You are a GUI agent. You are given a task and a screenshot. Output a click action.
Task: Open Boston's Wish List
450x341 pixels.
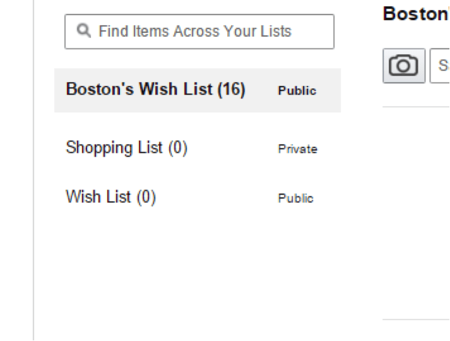[155, 89]
